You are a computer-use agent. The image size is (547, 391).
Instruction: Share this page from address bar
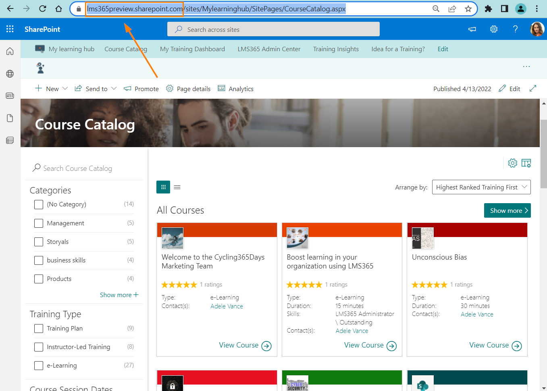coord(452,9)
